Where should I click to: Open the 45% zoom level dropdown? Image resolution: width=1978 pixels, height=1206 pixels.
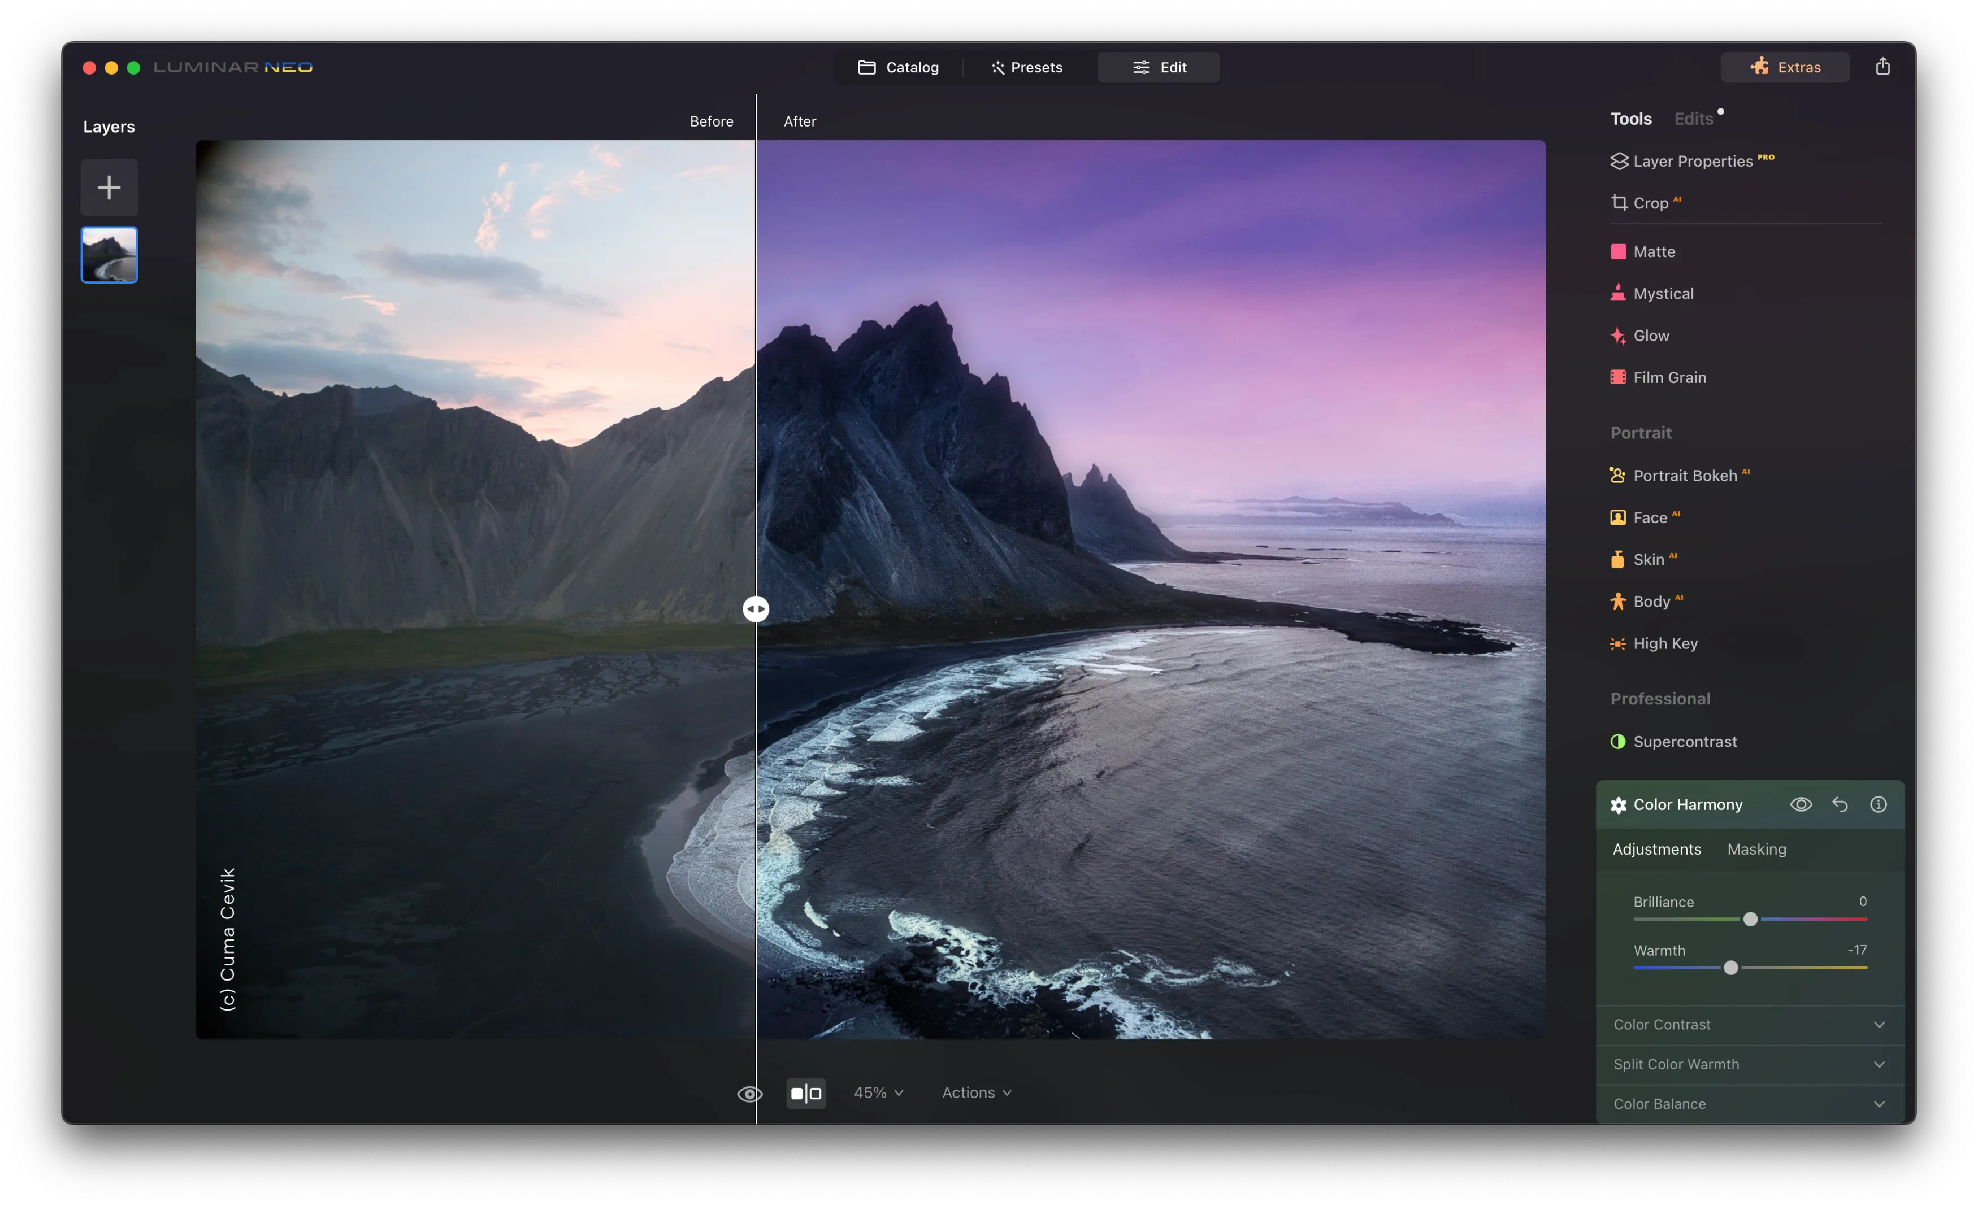pyautogui.click(x=878, y=1093)
